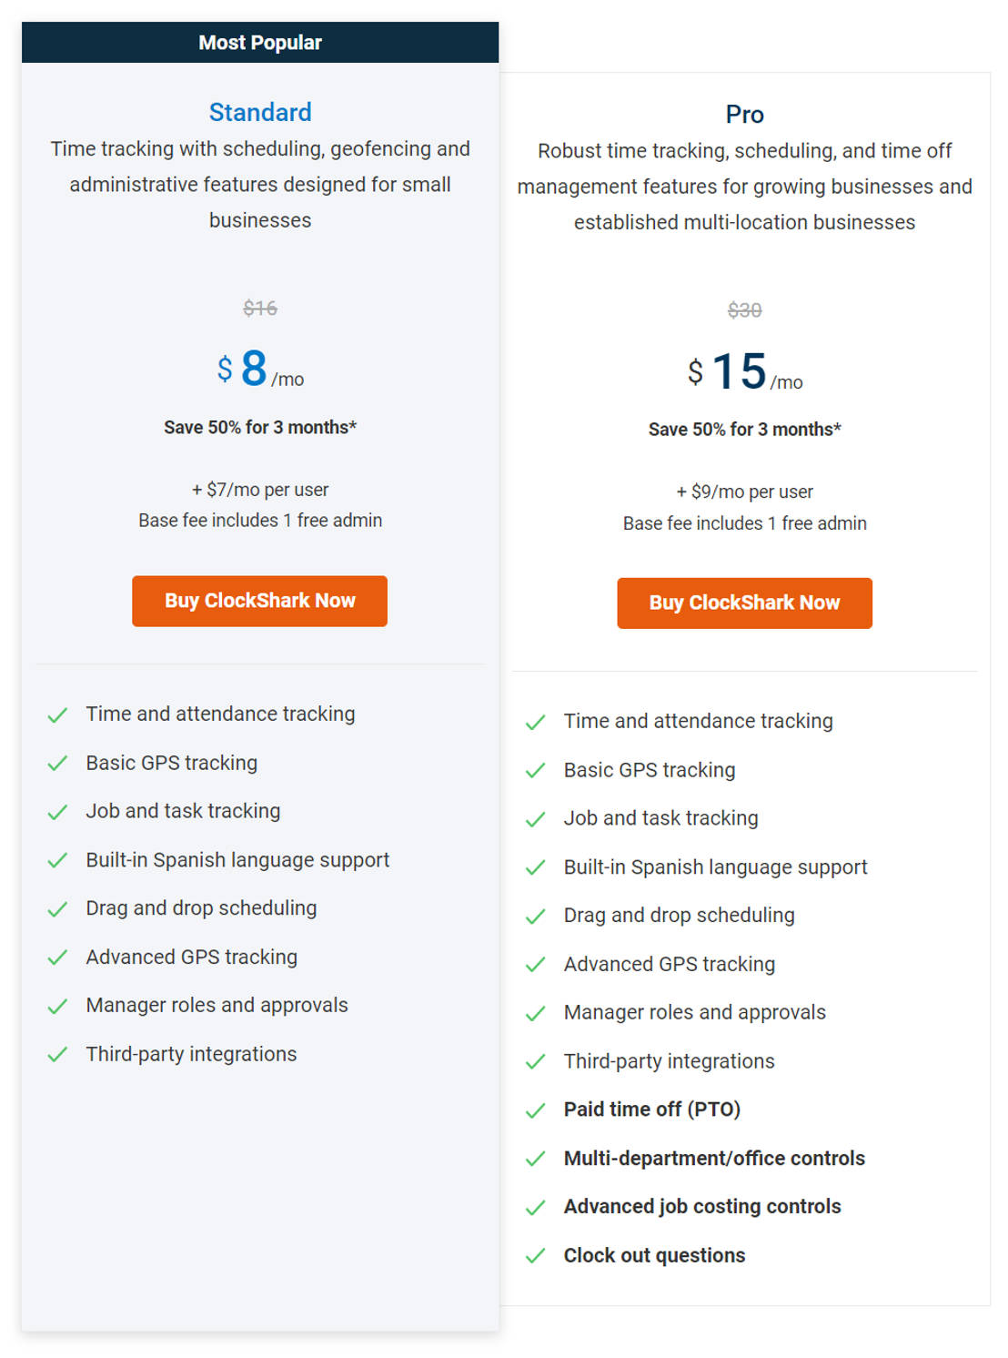This screenshot has height=1358, width=1008.
Task: Select the Standard plan title
Action: click(x=260, y=112)
